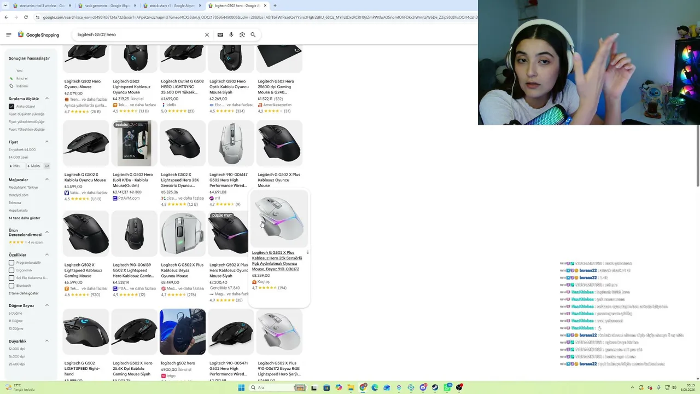The height and width of the screenshot is (394, 700).
Task: Click the maximum price input field
Action: [34, 166]
